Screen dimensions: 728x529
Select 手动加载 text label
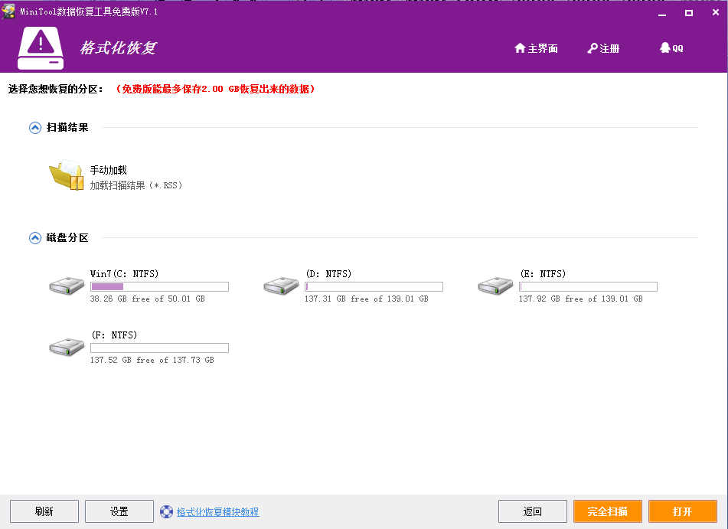pos(108,170)
